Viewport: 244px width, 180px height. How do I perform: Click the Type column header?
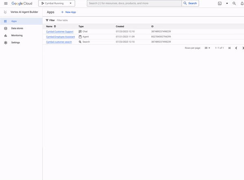click(x=81, y=26)
